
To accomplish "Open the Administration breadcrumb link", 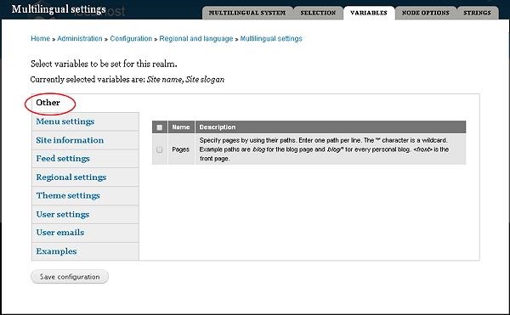I will click(80, 39).
